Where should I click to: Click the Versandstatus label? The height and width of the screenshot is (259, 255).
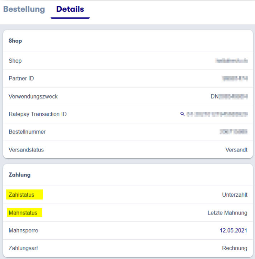tap(26, 150)
